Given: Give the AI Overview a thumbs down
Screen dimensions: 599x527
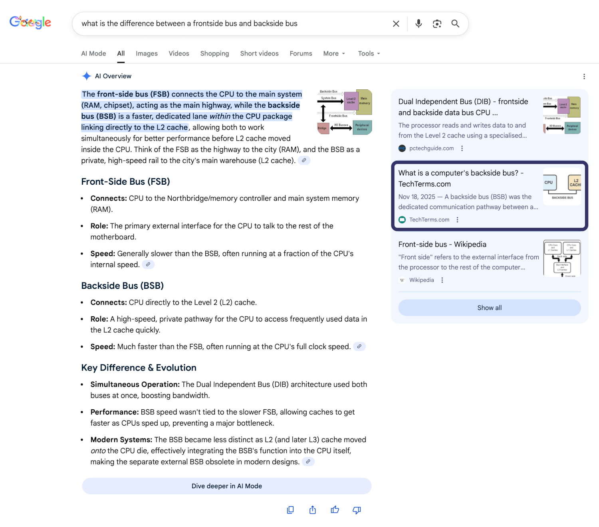Looking at the screenshot, I should 357,510.
